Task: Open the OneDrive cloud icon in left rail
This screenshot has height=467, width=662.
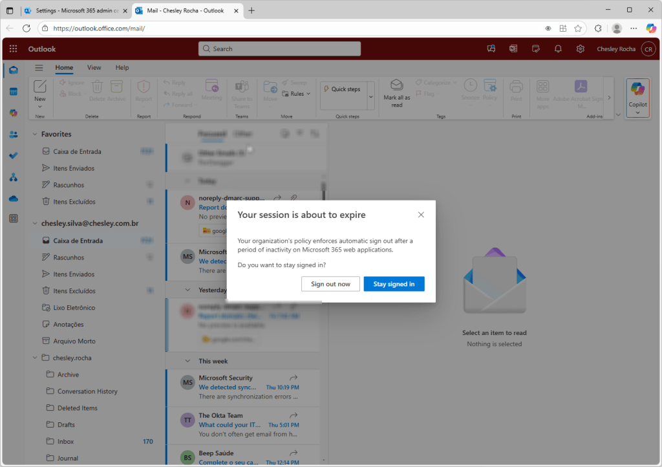Action: coord(13,198)
